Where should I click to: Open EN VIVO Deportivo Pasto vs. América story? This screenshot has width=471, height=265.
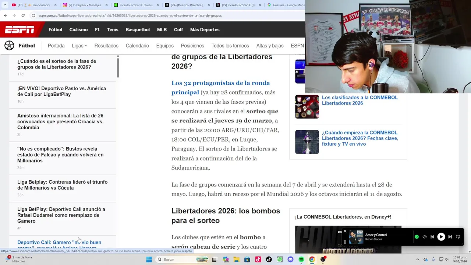(61, 91)
